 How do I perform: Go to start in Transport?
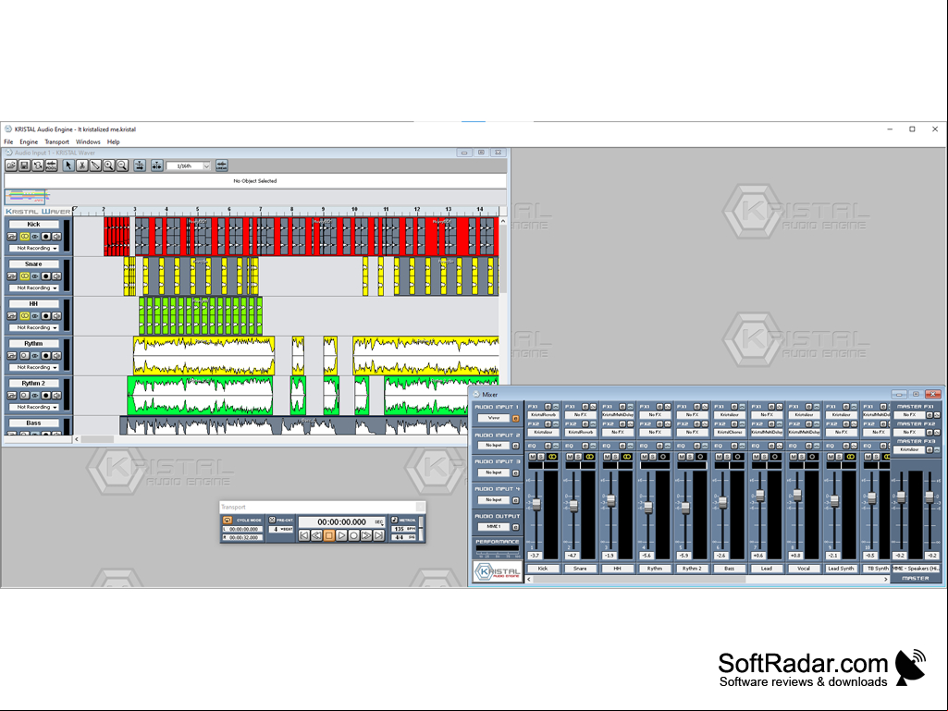pos(304,535)
